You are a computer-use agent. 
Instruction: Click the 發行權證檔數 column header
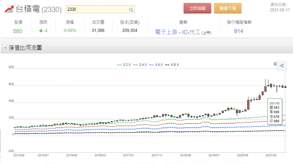click(240, 22)
